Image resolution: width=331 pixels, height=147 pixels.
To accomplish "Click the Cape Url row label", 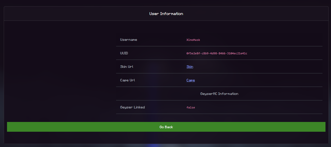I will pyautogui.click(x=128, y=80).
